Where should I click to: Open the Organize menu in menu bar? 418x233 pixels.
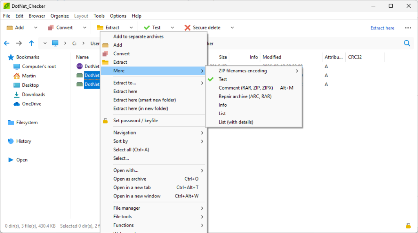tap(60, 16)
